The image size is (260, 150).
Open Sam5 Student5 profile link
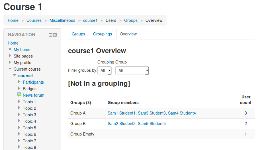point(152,124)
